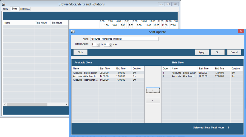This screenshot has height=137, width=246.
Task: Select 'Accounts - Before Lunch' in Available Slots
Action: click(108, 73)
